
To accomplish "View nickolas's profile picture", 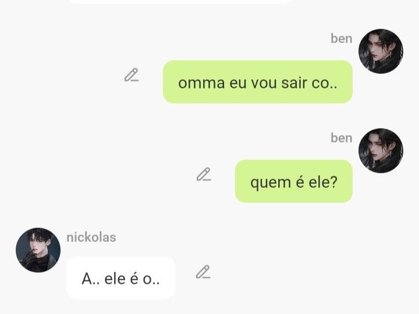I will click(x=38, y=250).
